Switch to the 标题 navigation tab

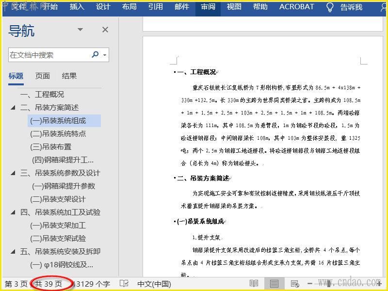(x=16, y=76)
